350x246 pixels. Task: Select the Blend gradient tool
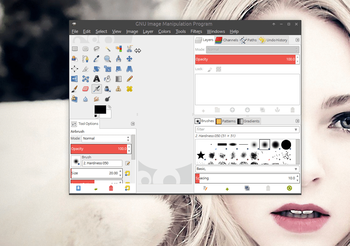119,79
